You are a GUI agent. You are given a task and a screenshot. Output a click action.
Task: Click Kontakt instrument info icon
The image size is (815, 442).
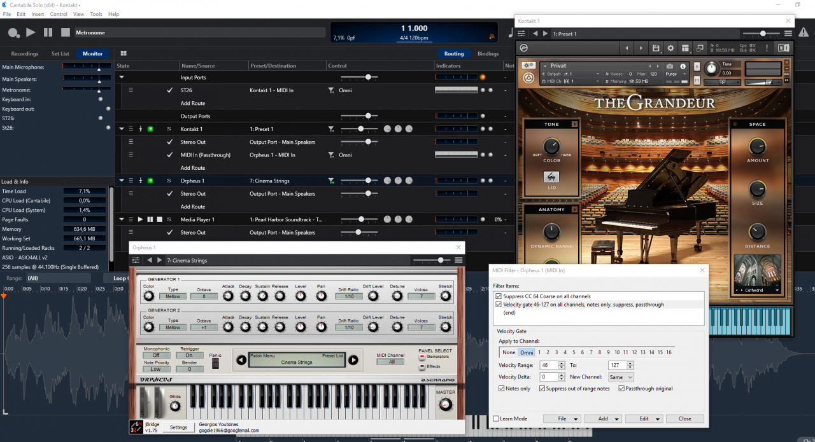coord(683,66)
